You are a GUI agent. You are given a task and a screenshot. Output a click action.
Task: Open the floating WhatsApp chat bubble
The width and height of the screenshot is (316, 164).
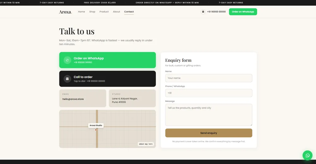tap(307, 155)
